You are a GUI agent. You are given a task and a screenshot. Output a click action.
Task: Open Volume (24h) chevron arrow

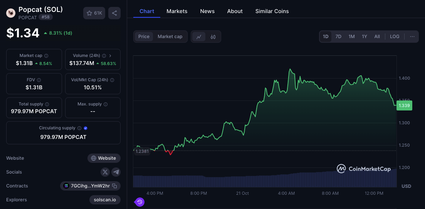coord(110,55)
